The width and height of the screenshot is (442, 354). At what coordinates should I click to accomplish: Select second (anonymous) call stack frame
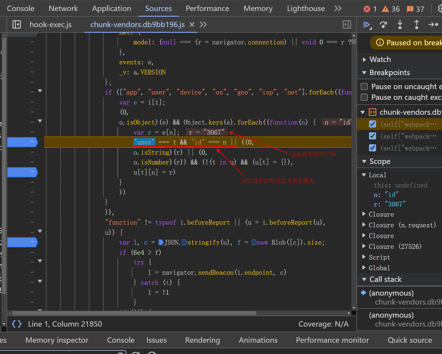pos(399,319)
